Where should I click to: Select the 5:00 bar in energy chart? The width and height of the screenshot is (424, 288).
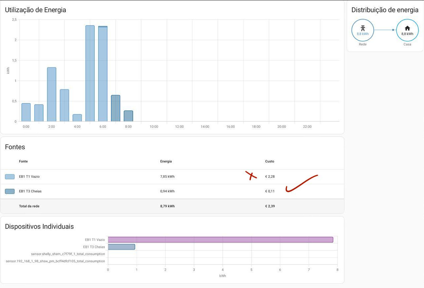(90, 73)
